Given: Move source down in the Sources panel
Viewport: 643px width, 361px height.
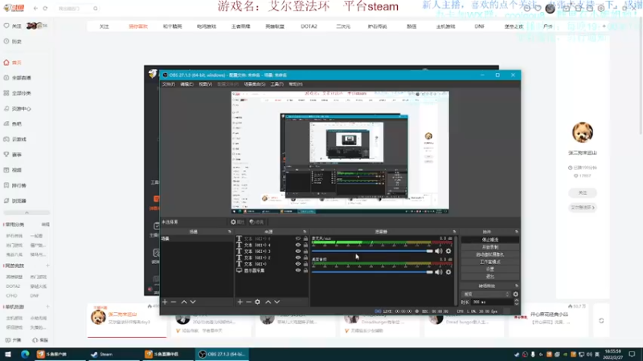Looking at the screenshot, I should point(277,302).
